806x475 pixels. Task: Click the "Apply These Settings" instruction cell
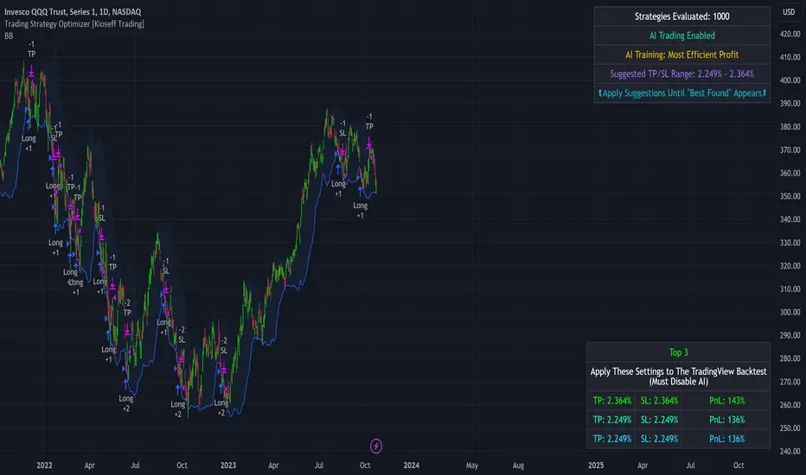[677, 377]
